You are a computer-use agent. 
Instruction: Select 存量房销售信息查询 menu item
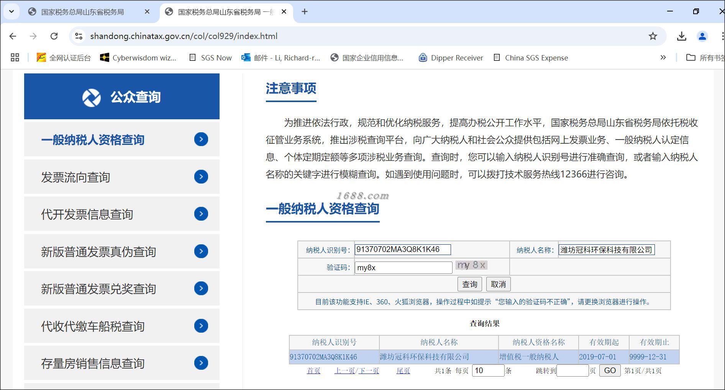[x=122, y=363]
